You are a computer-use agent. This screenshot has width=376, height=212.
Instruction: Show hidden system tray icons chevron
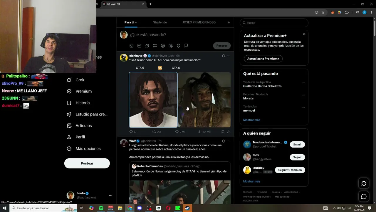(334, 208)
